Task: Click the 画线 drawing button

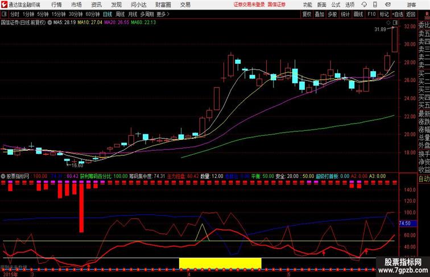Action: click(358, 14)
